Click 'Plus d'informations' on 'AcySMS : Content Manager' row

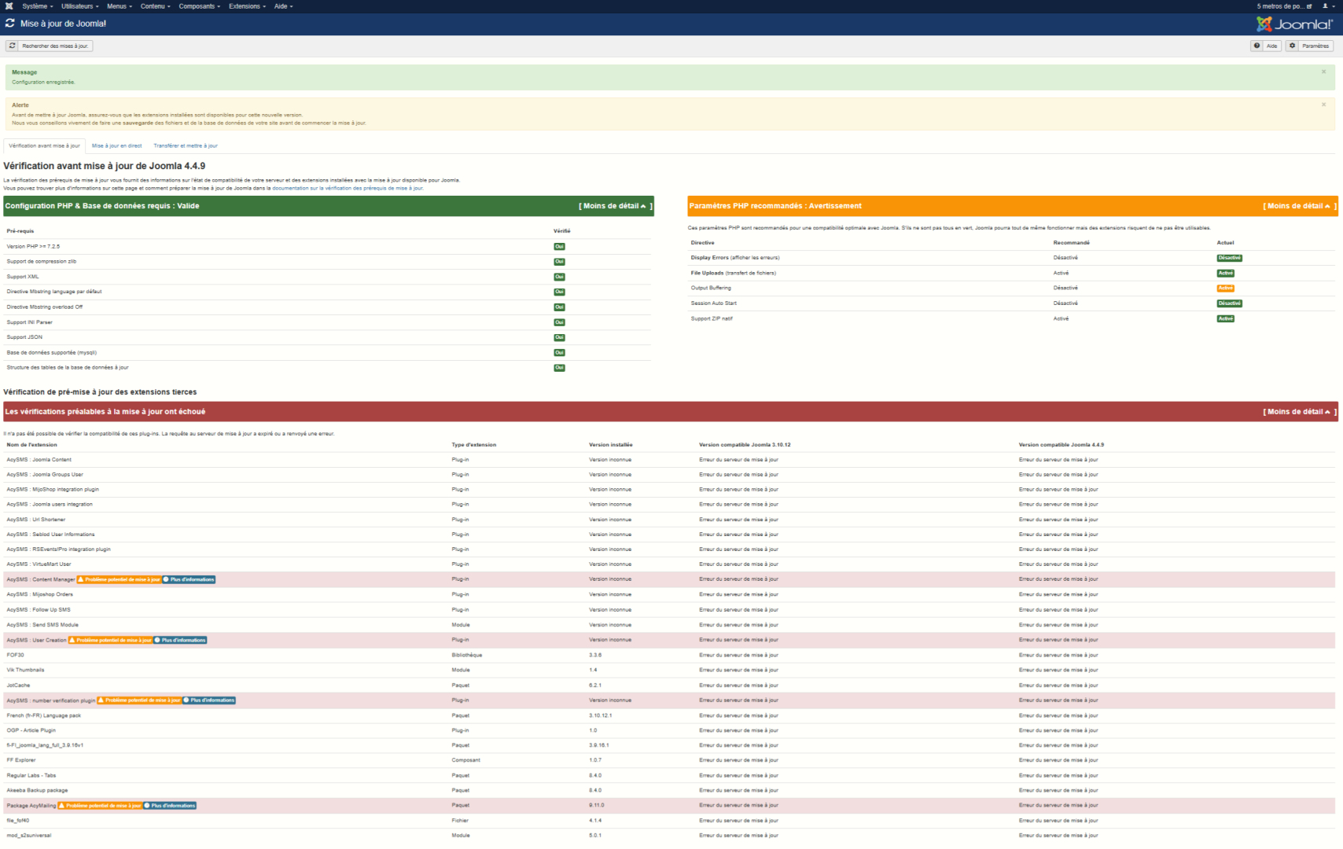[189, 579]
